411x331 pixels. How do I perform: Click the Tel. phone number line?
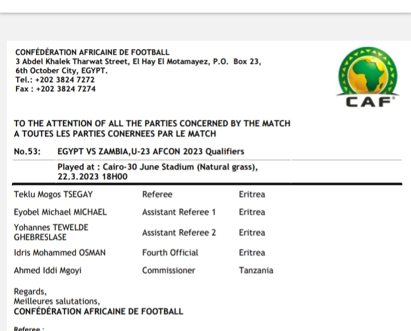(55, 80)
